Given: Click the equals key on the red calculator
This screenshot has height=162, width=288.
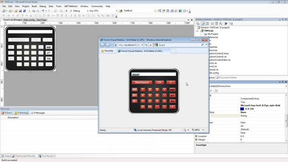Looking at the screenshot, I should (x=172, y=107).
